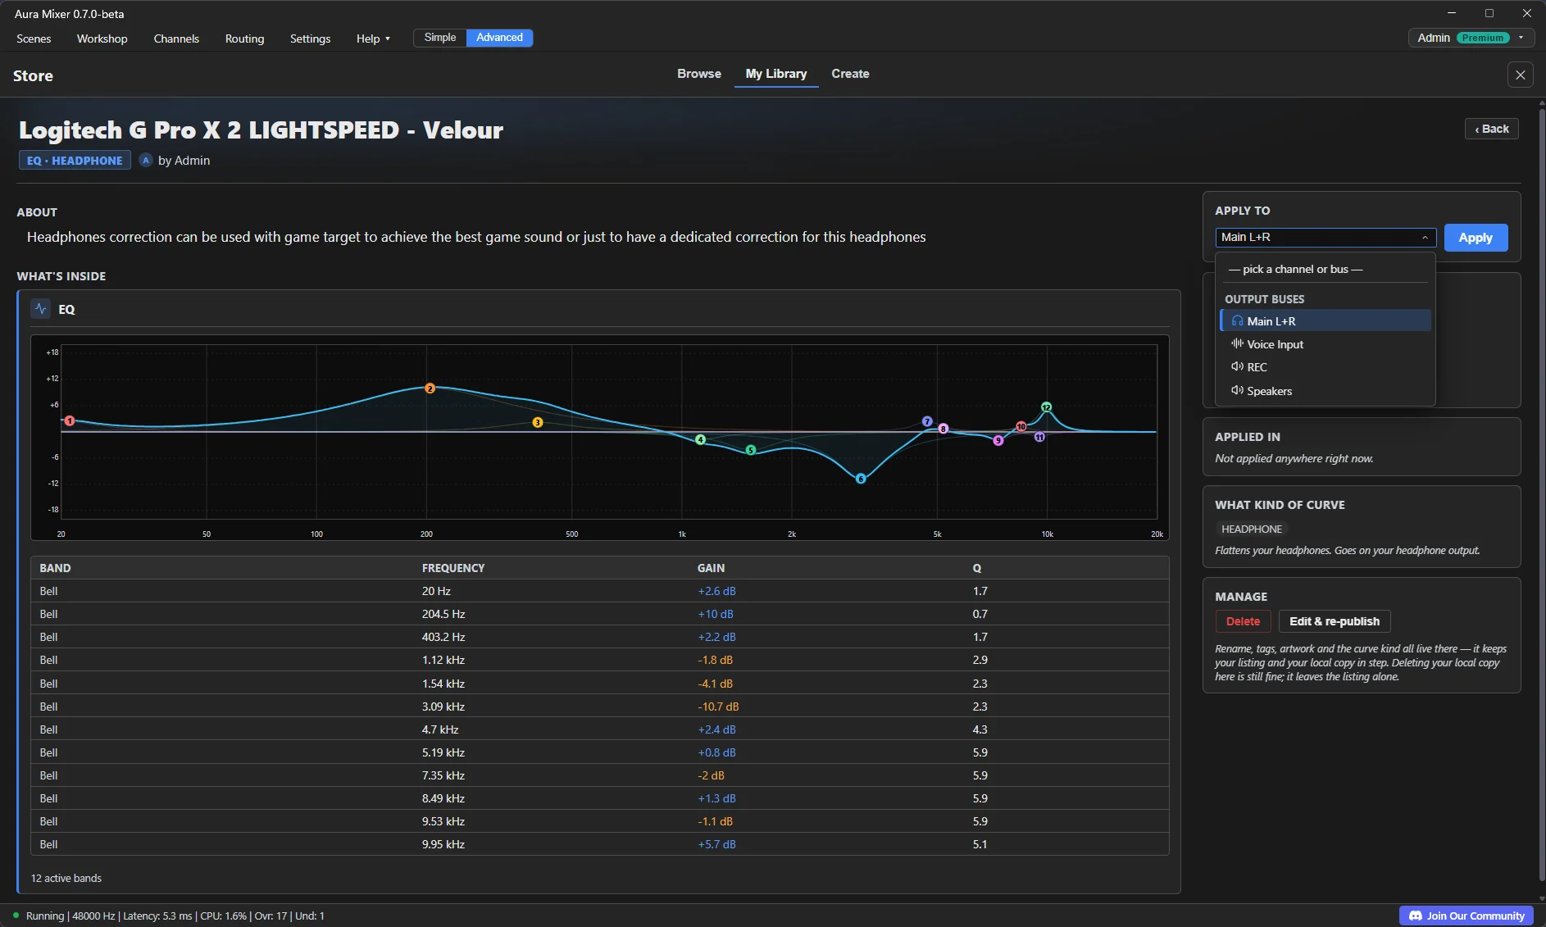Click Edit & re-publish button

point(1334,621)
